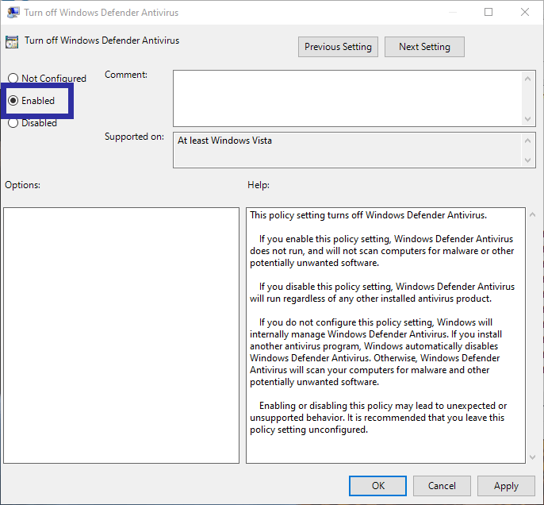The width and height of the screenshot is (544, 505).
Task: Click the 'Comment:' label
Action: click(126, 75)
